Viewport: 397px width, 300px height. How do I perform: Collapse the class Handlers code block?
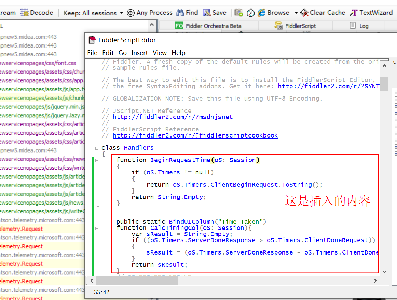click(x=97, y=148)
